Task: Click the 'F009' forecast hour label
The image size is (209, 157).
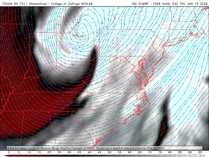Action: pyautogui.click(x=156, y=4)
